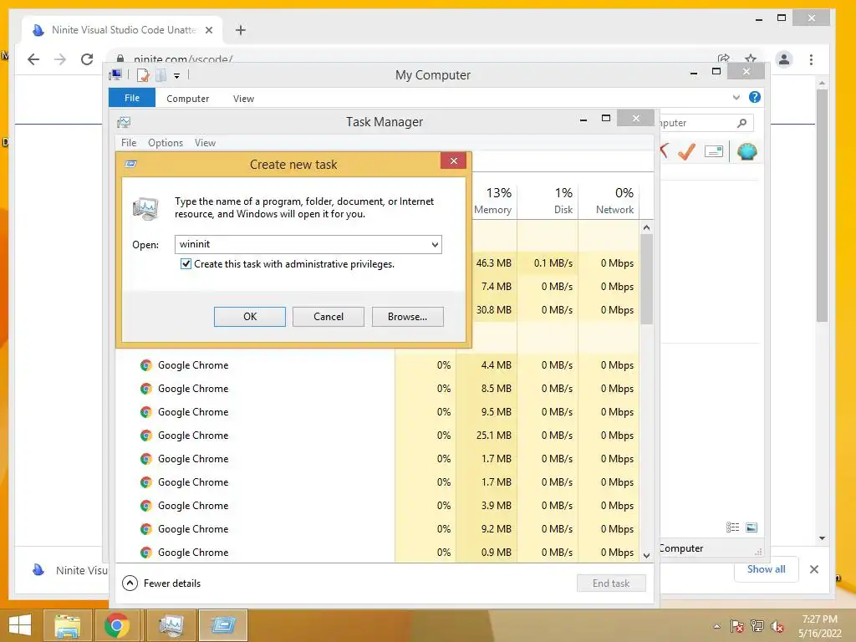Click the Chrome share page icon
The width and height of the screenshot is (856, 642).
(724, 58)
